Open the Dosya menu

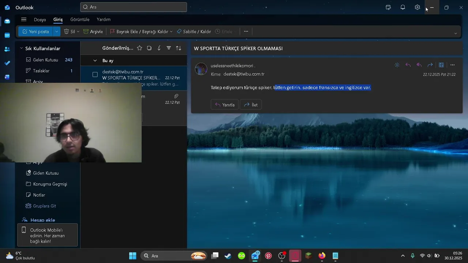[x=40, y=19]
